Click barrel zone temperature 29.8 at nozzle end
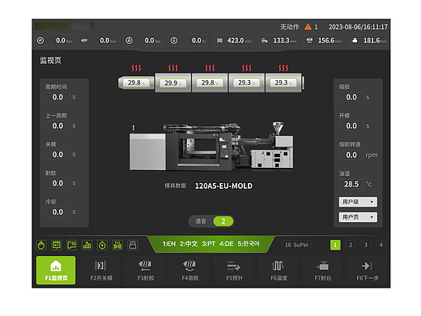Viewport: 421px width, 316px height. [x=136, y=83]
